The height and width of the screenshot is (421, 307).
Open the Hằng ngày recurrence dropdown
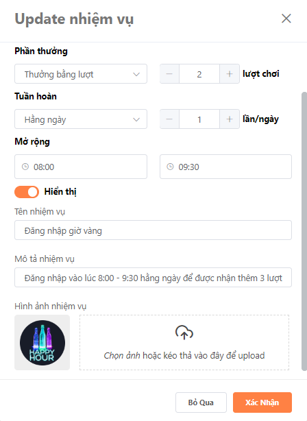point(81,119)
